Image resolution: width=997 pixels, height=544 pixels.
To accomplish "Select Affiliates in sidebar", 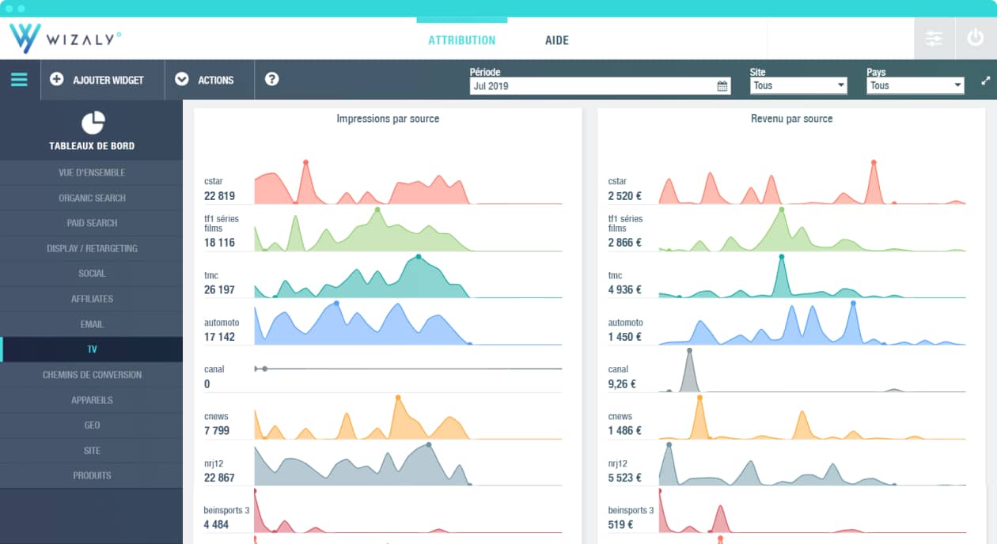I will [x=92, y=299].
